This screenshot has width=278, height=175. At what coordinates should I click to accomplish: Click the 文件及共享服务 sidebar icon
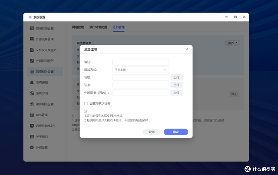click(32, 50)
